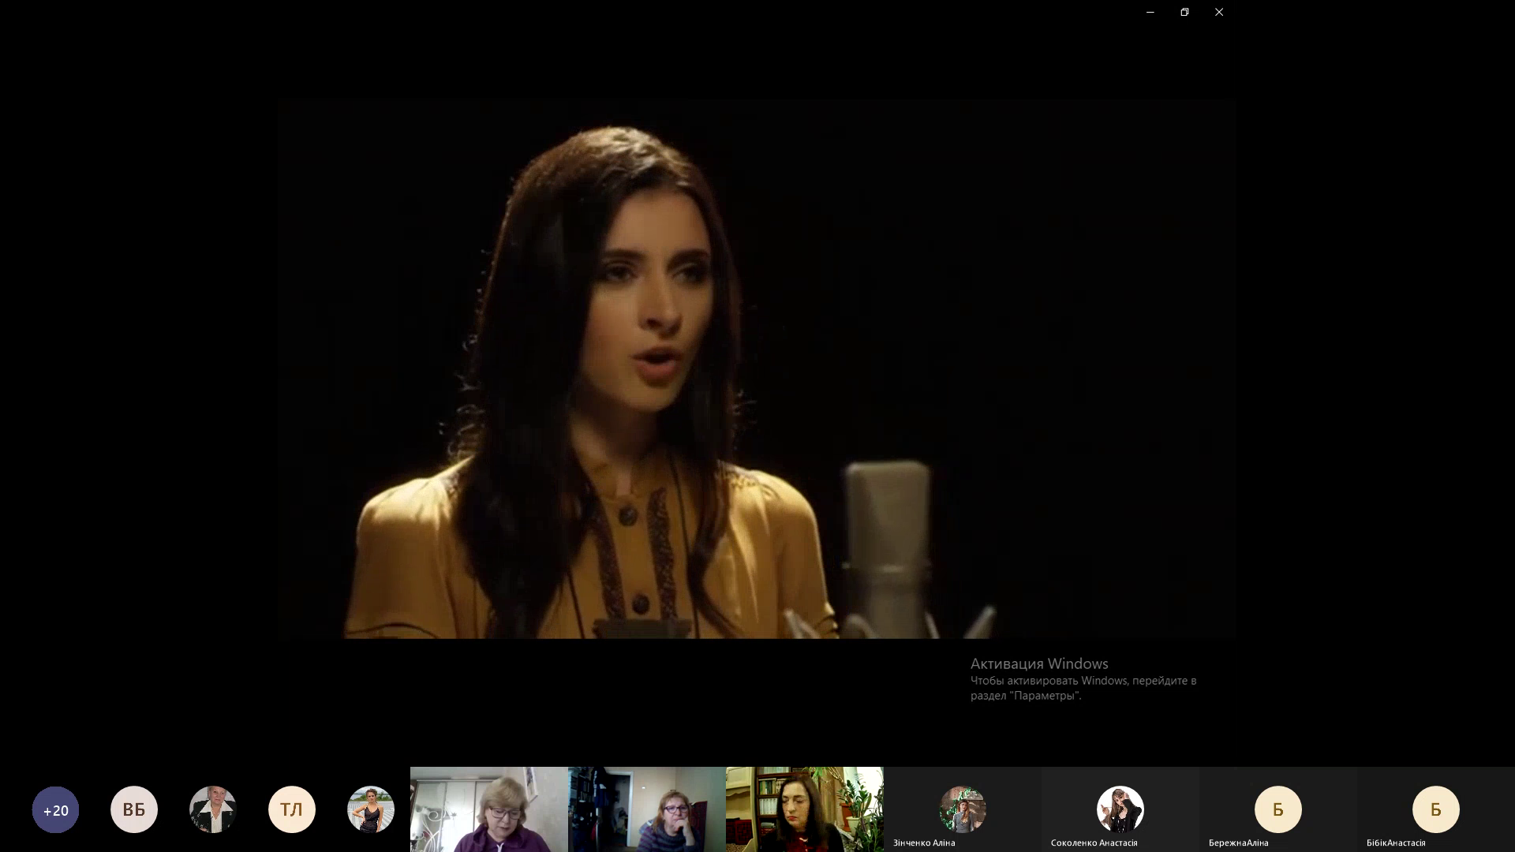Image resolution: width=1515 pixels, height=852 pixels.
Task: Select the woman in black dress avatar
Action: pos(371,809)
